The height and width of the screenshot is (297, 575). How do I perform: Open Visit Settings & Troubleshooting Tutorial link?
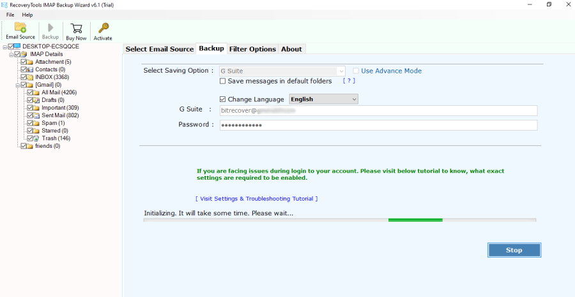[x=256, y=199]
